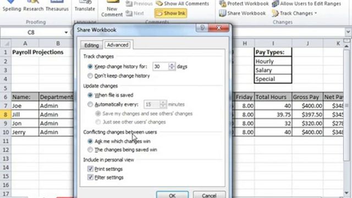Expand the formula bar

(x=348, y=32)
